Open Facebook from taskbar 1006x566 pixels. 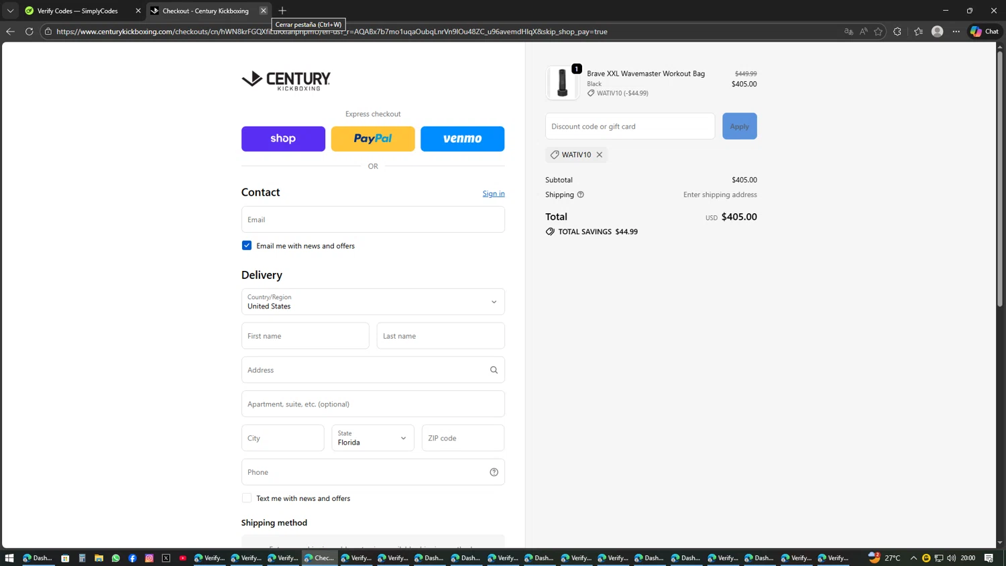point(133,558)
